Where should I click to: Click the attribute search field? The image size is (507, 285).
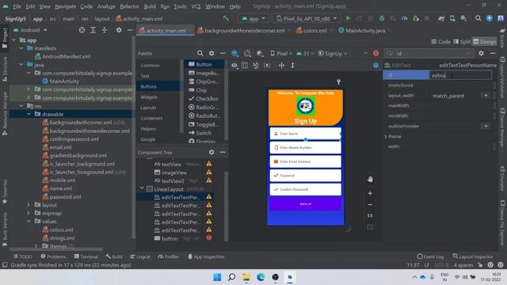[x=429, y=53]
